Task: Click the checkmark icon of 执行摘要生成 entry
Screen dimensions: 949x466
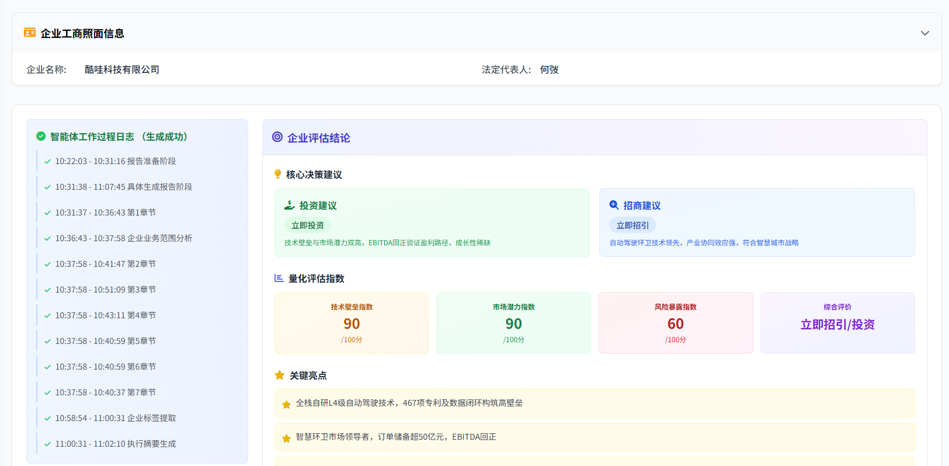Action: pos(48,444)
